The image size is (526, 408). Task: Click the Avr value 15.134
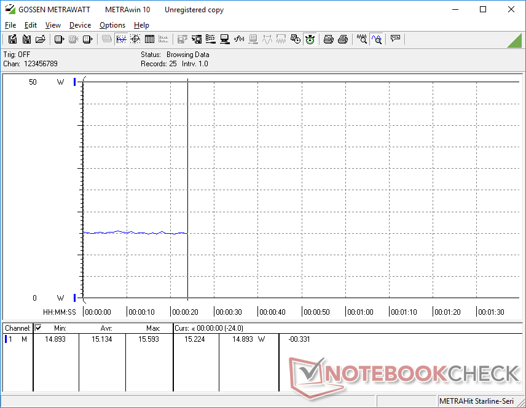point(102,339)
